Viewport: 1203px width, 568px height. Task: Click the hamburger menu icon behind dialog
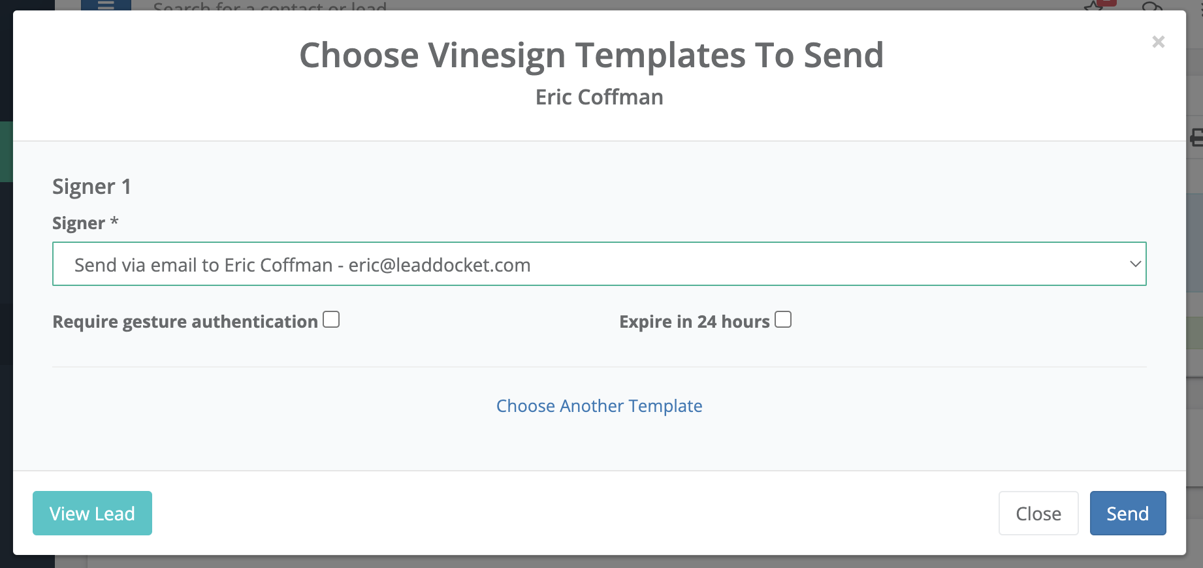click(x=106, y=5)
